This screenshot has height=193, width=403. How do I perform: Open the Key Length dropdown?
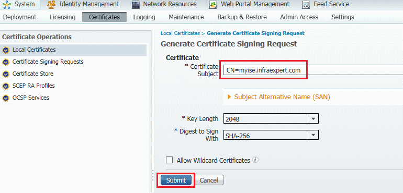click(x=271, y=119)
